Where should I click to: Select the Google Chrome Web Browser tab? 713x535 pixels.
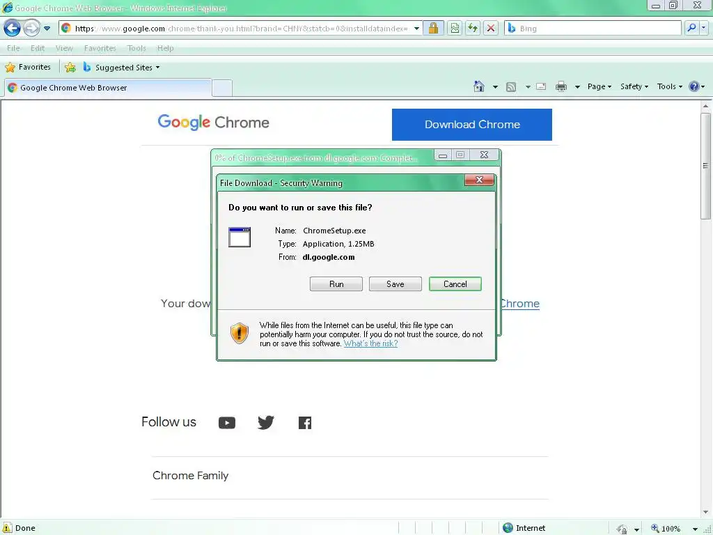click(108, 88)
